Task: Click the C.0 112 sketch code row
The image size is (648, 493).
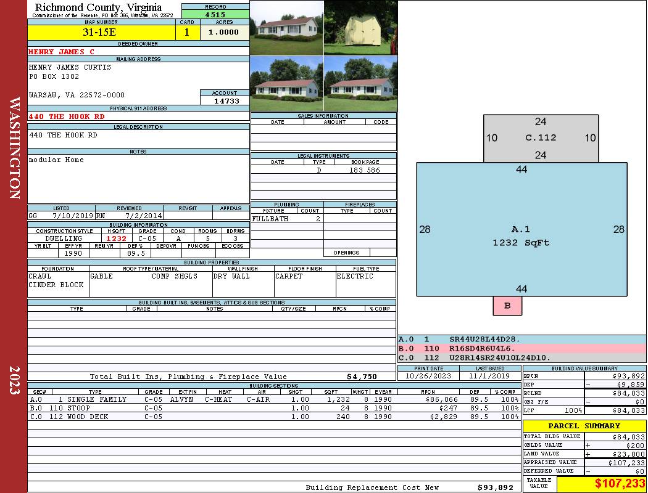Action: [521, 357]
